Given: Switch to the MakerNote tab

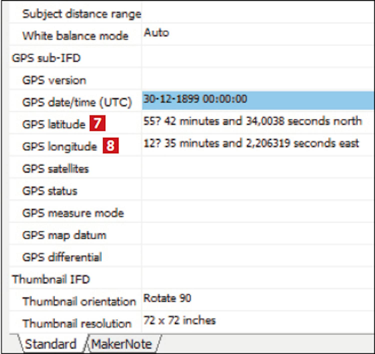Looking at the screenshot, I should click(121, 344).
